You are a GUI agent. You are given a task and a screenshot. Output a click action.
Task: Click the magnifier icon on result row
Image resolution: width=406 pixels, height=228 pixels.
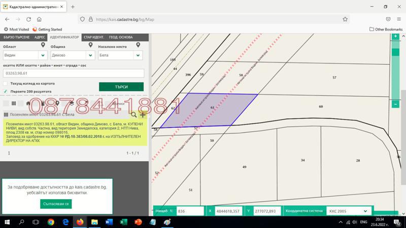tap(134, 115)
